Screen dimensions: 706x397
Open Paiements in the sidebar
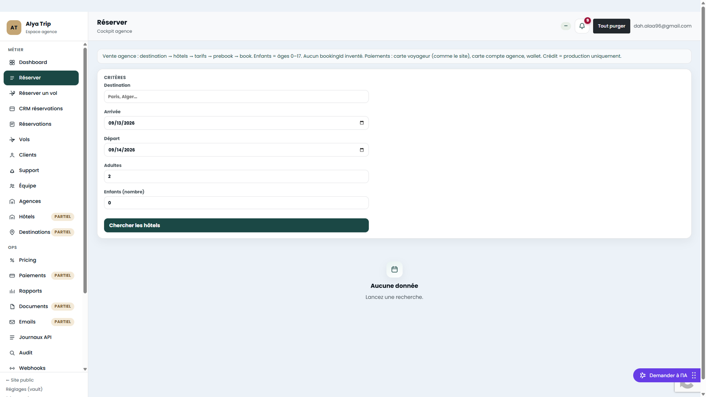pos(41,276)
